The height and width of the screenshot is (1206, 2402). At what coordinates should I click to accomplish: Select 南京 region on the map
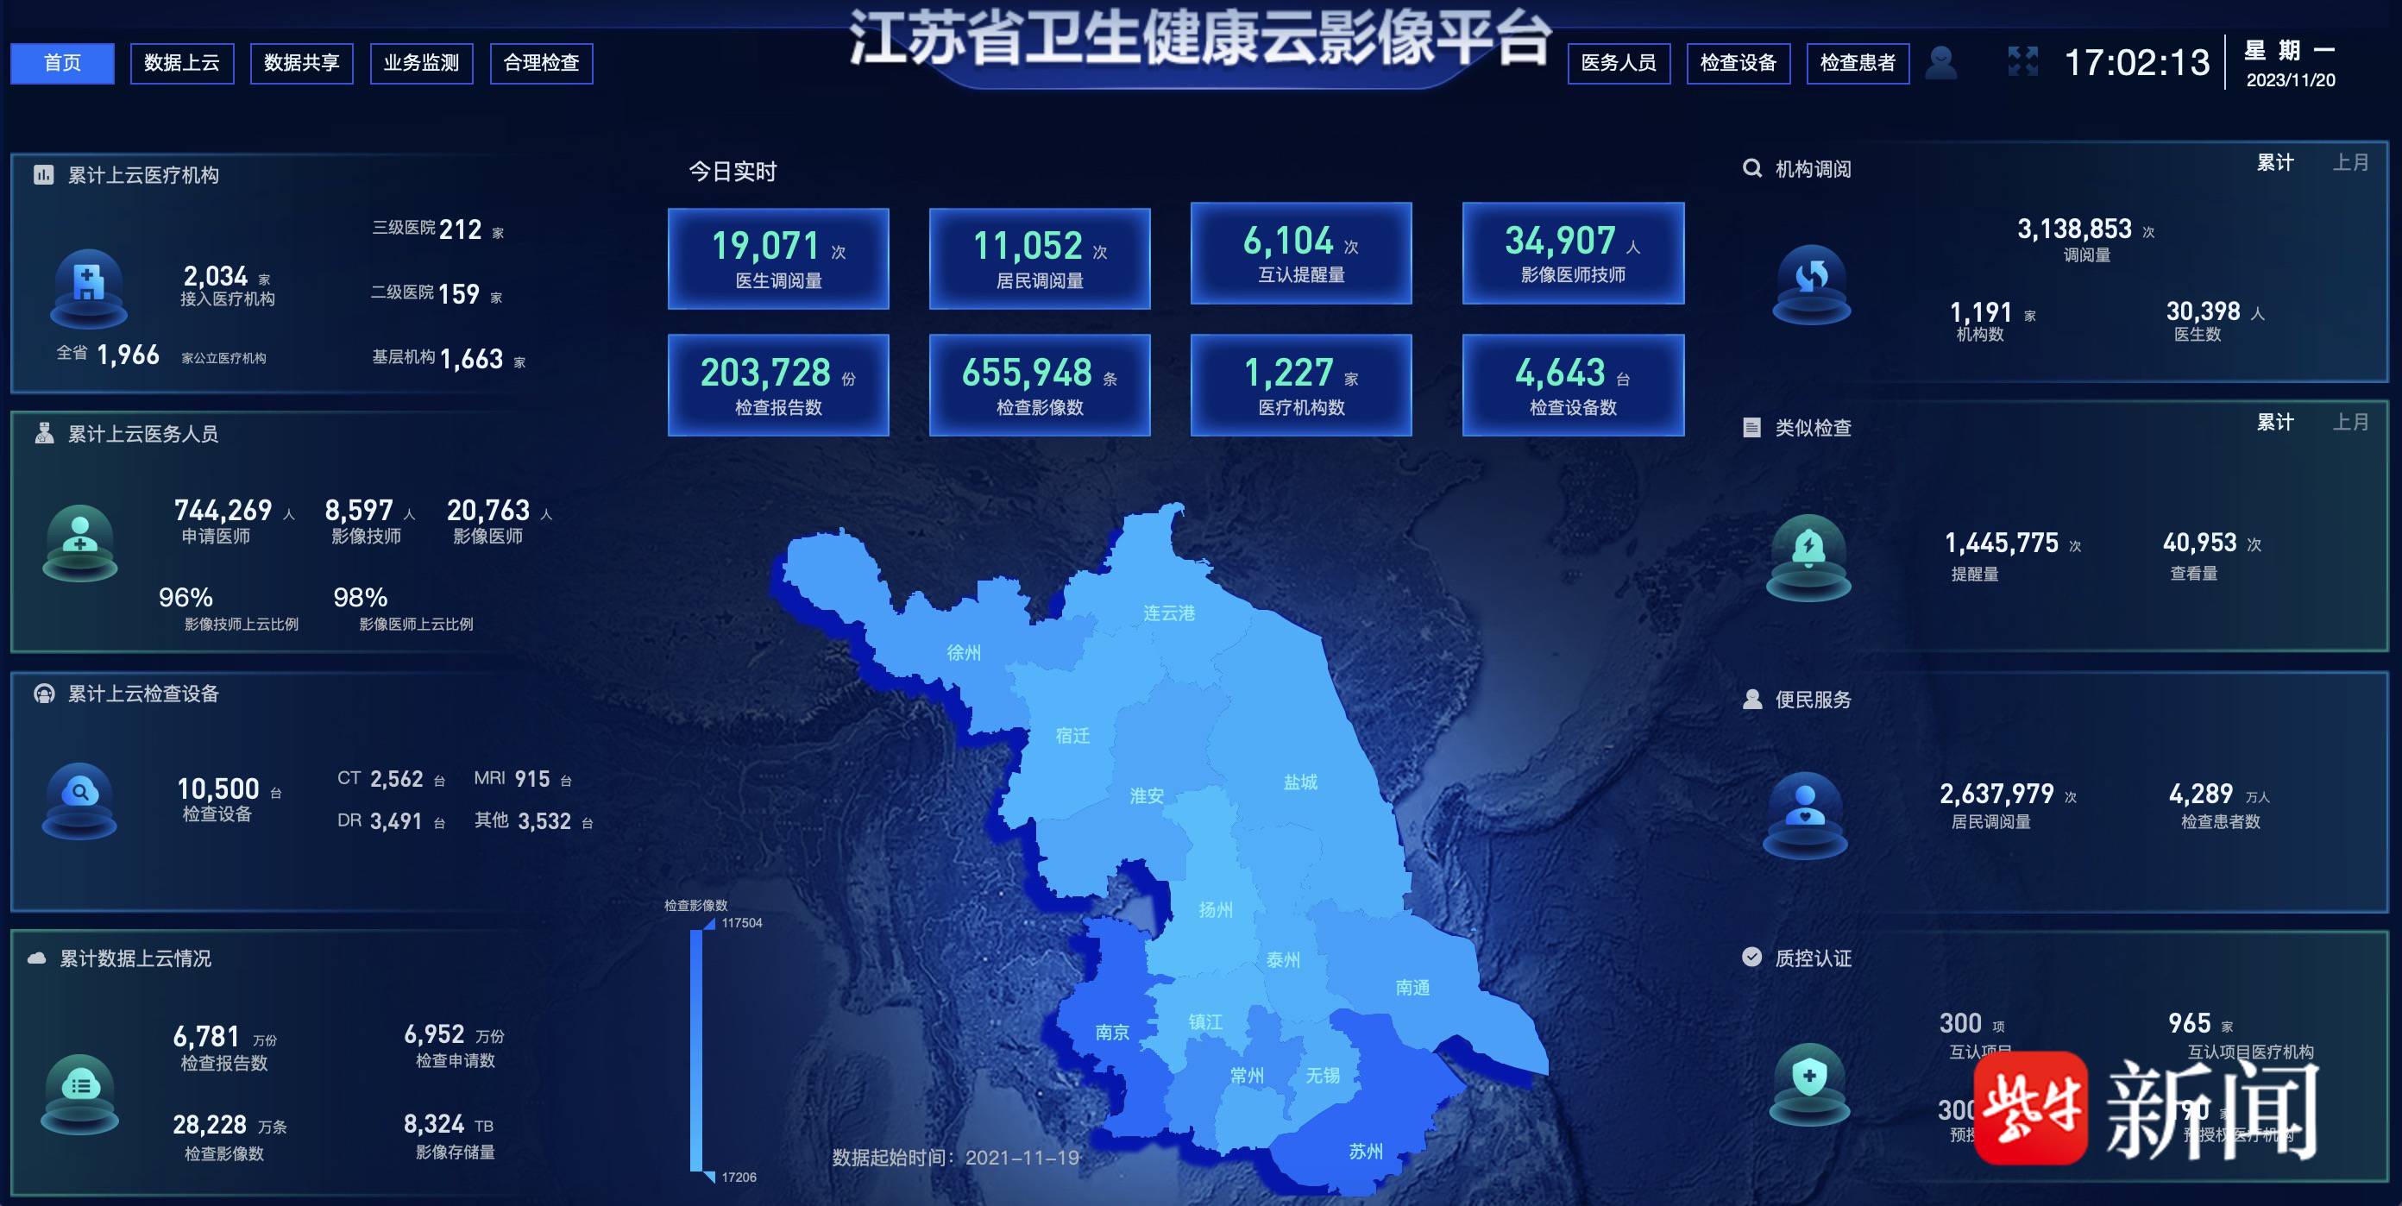point(1111,1032)
